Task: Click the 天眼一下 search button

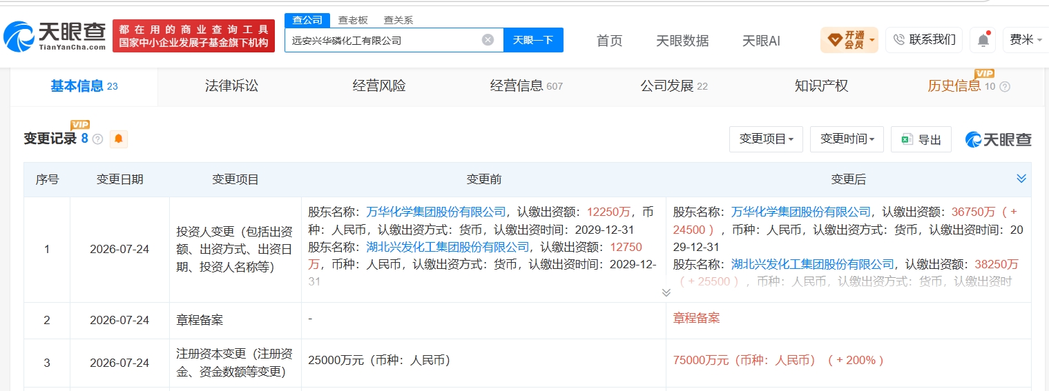Action: [533, 40]
